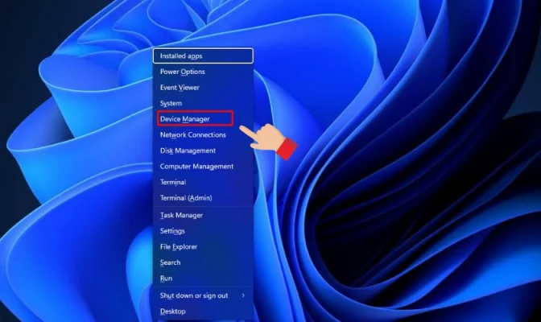Open Computer Management
This screenshot has height=322, width=541.
pos(196,167)
